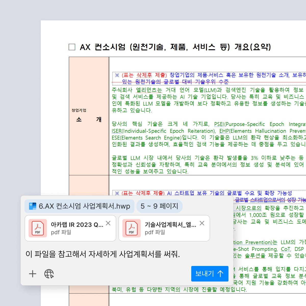
Task: Click the text 유하고 있습니다.
Action: tap(132, 110)
